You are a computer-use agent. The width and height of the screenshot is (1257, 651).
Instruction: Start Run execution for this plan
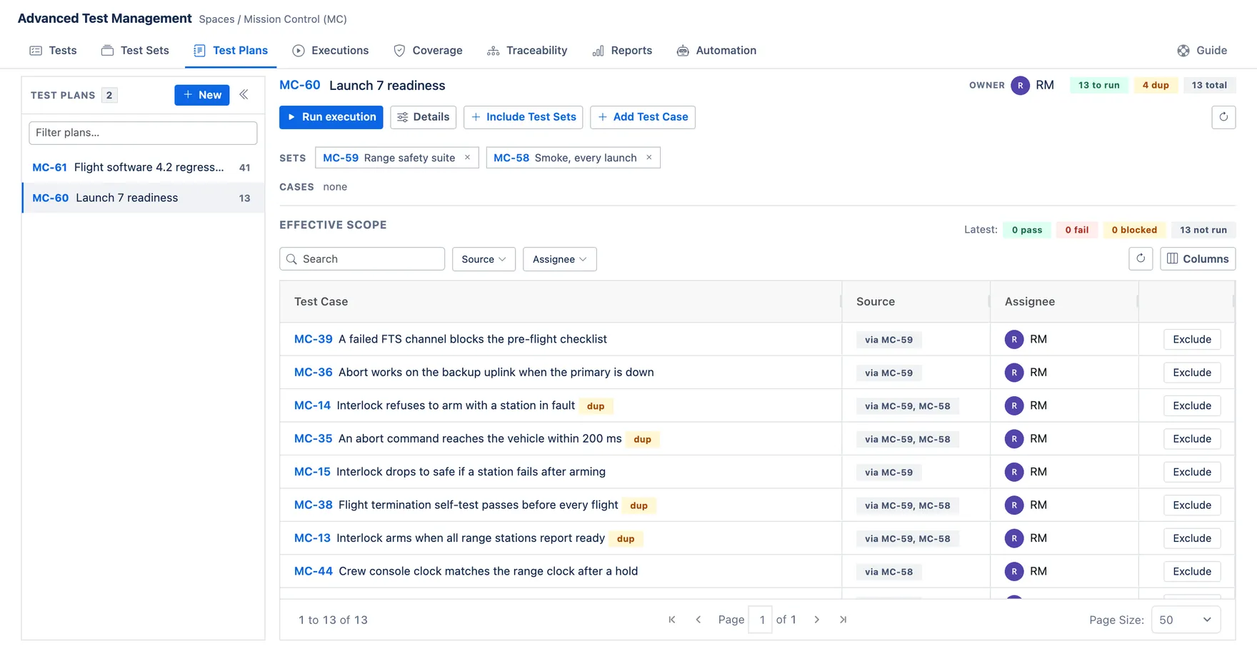[x=331, y=117]
